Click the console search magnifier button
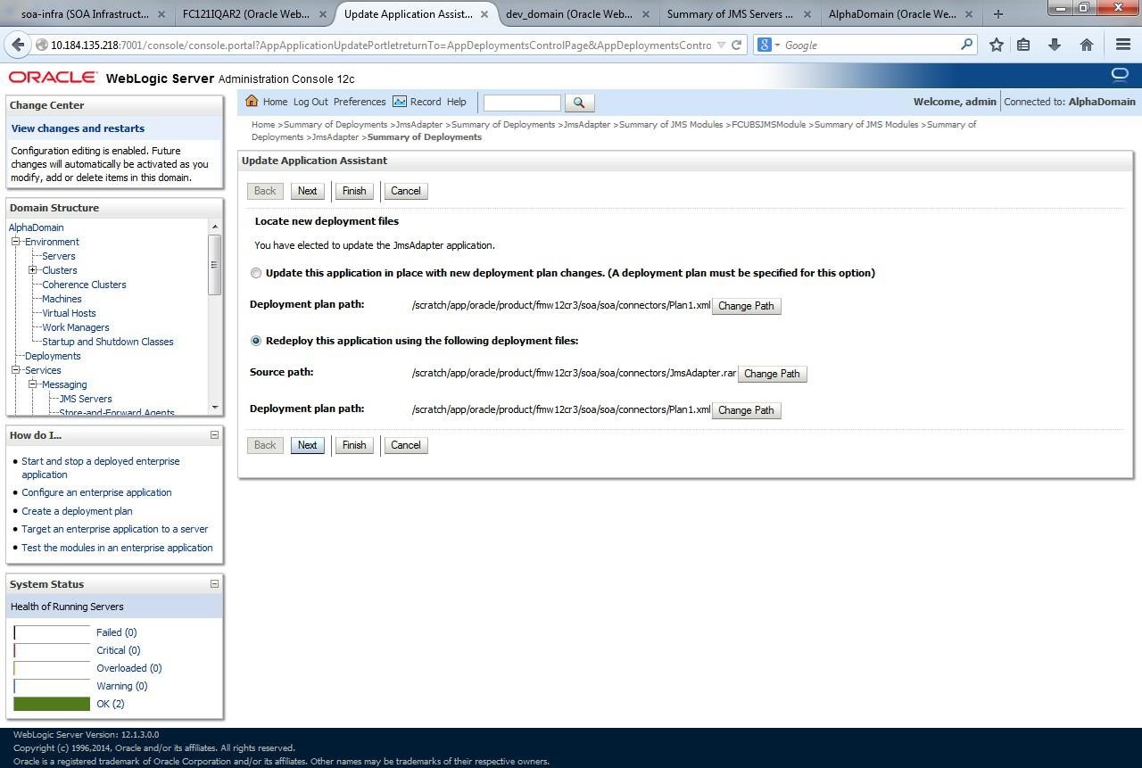The image size is (1142, 768). [x=579, y=103]
